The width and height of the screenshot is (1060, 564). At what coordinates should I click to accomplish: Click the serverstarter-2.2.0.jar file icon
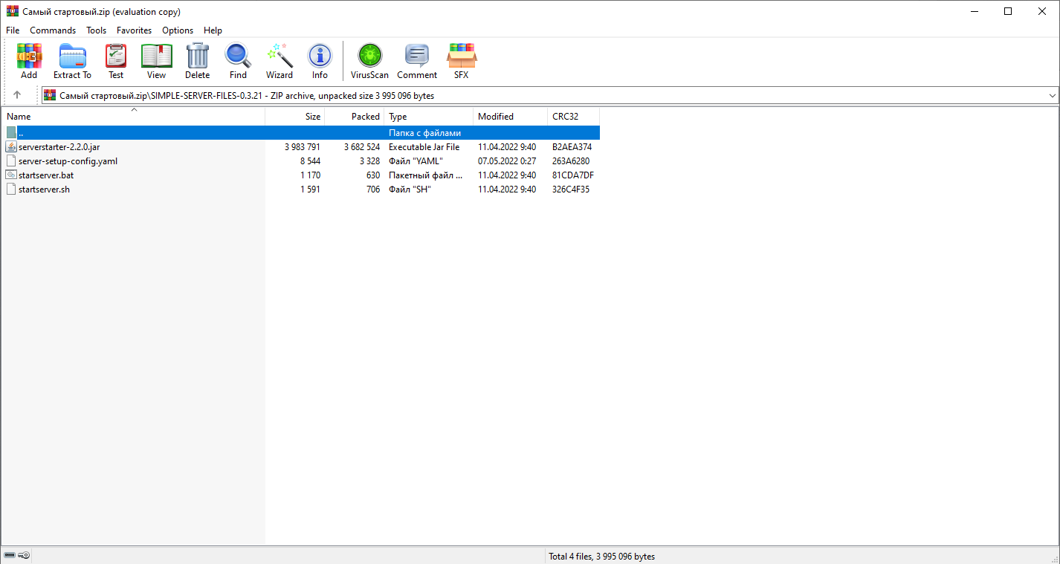pos(11,147)
